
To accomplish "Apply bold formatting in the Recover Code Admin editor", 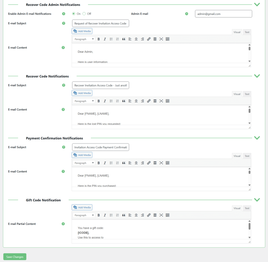I will 99,39.
